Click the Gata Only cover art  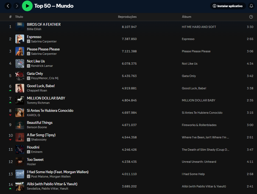(x=20, y=76)
